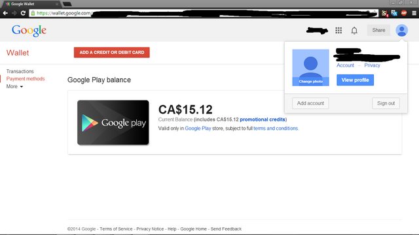419x235 pixels.
Task: Open the promotional credits link
Action: pyautogui.click(x=263, y=119)
